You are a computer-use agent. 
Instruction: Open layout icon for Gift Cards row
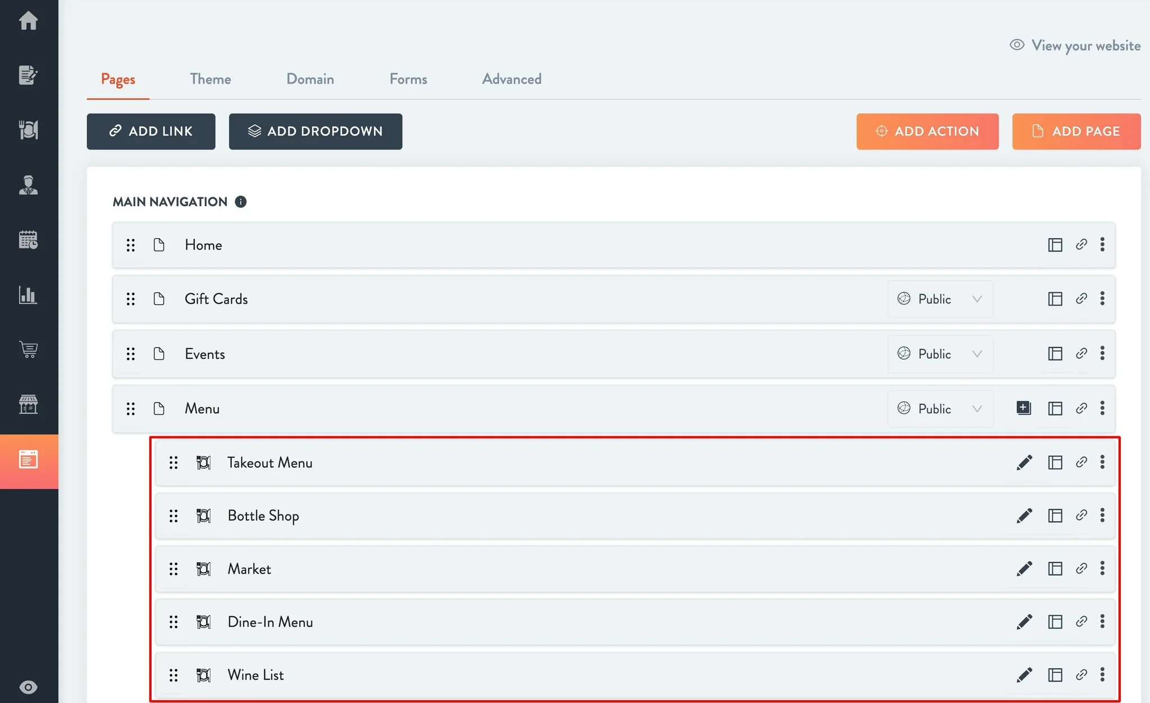coord(1055,299)
